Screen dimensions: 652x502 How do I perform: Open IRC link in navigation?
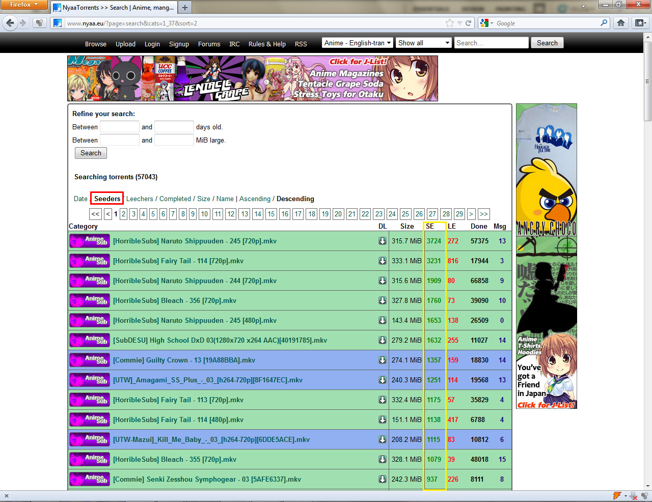coord(234,44)
